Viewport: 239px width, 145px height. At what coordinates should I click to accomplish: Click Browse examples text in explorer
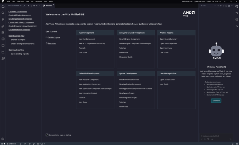click(18, 40)
